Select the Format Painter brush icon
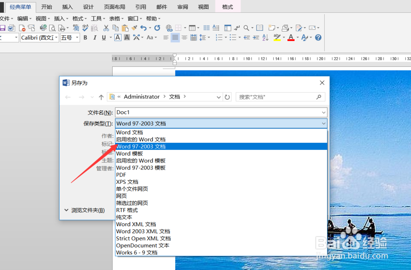This screenshot has width=411, height=270. tap(135, 27)
